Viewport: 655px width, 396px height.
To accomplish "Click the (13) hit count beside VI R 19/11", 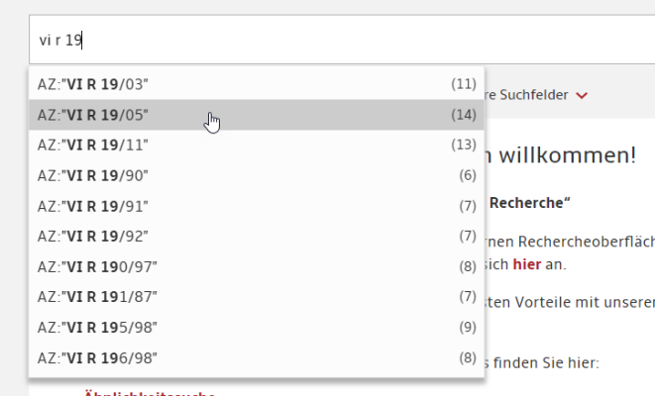I will [464, 145].
